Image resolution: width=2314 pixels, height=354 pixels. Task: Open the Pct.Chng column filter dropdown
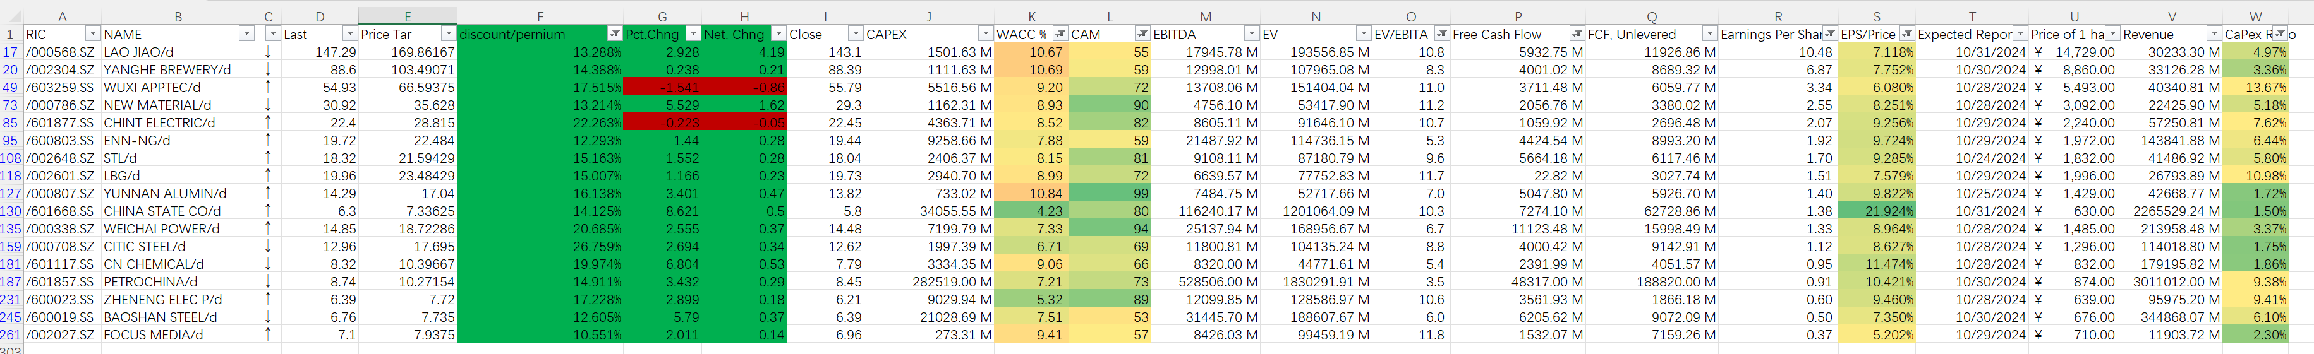[693, 34]
